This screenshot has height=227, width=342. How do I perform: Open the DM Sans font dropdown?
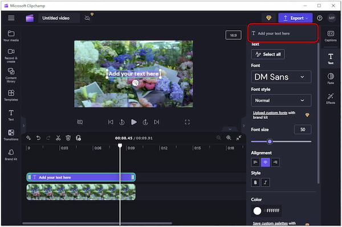pos(281,77)
